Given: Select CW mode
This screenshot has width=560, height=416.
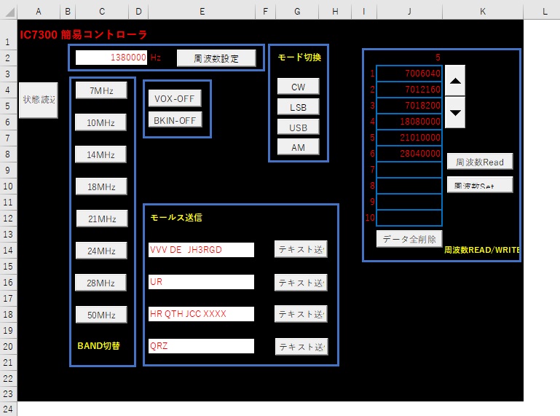Looking at the screenshot, I should click(298, 87).
